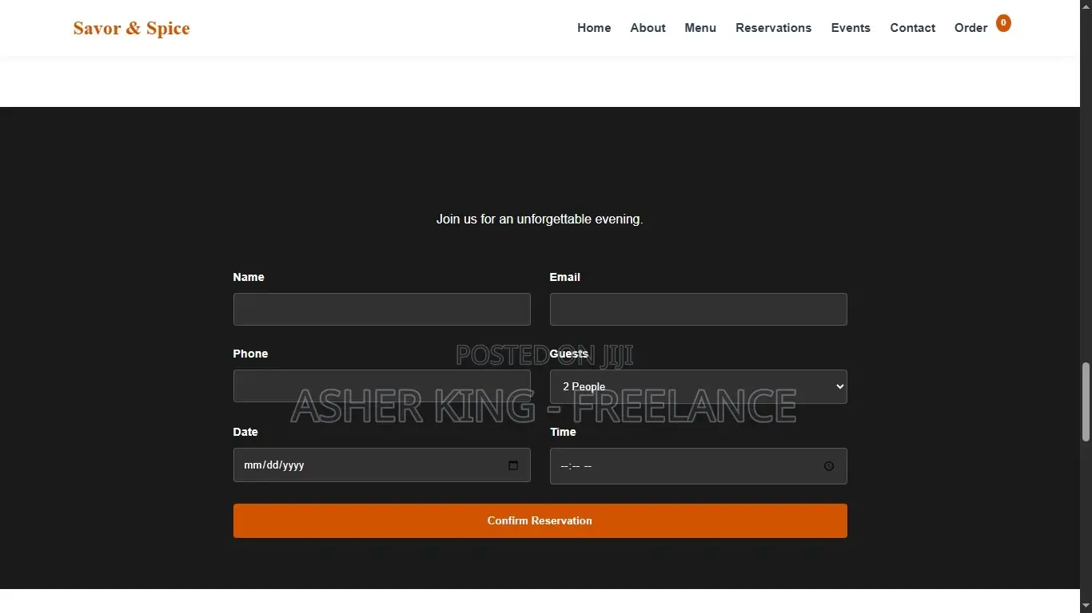Click the Time input field

pos(698,466)
